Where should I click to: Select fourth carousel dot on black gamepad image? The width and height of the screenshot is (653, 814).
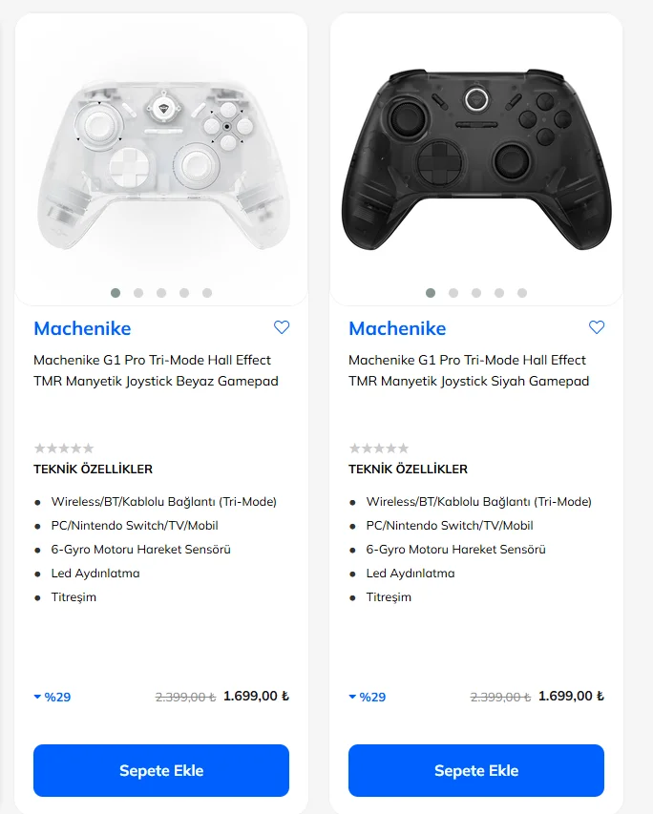(499, 293)
